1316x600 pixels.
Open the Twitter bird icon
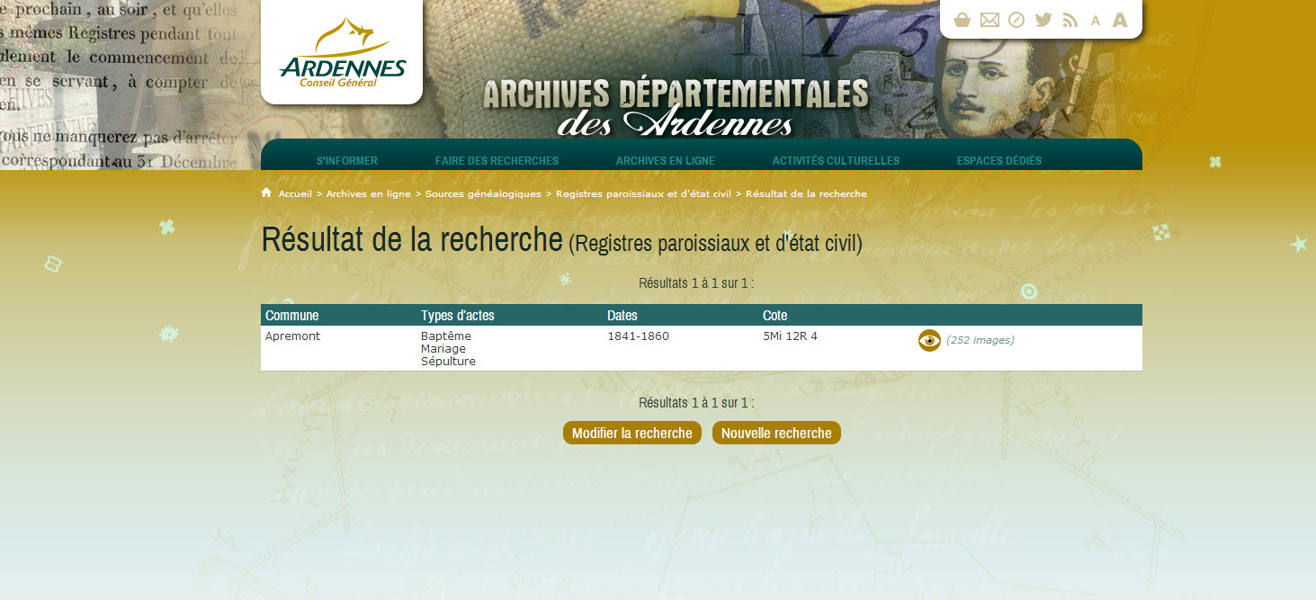1043,20
